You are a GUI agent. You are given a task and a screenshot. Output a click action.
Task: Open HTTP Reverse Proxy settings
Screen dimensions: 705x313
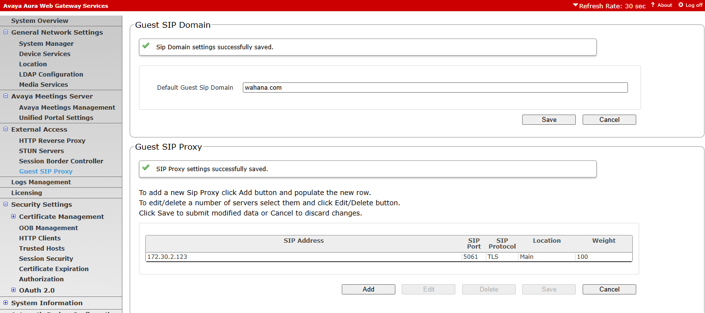(52, 140)
